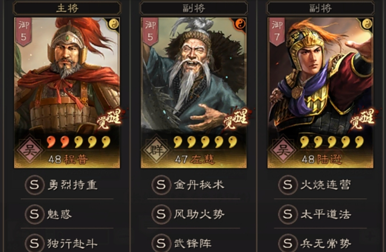Select the middle 副将 header above 左慈
Image resolution: width=386 pixels, height=252 pixels.
(x=194, y=8)
